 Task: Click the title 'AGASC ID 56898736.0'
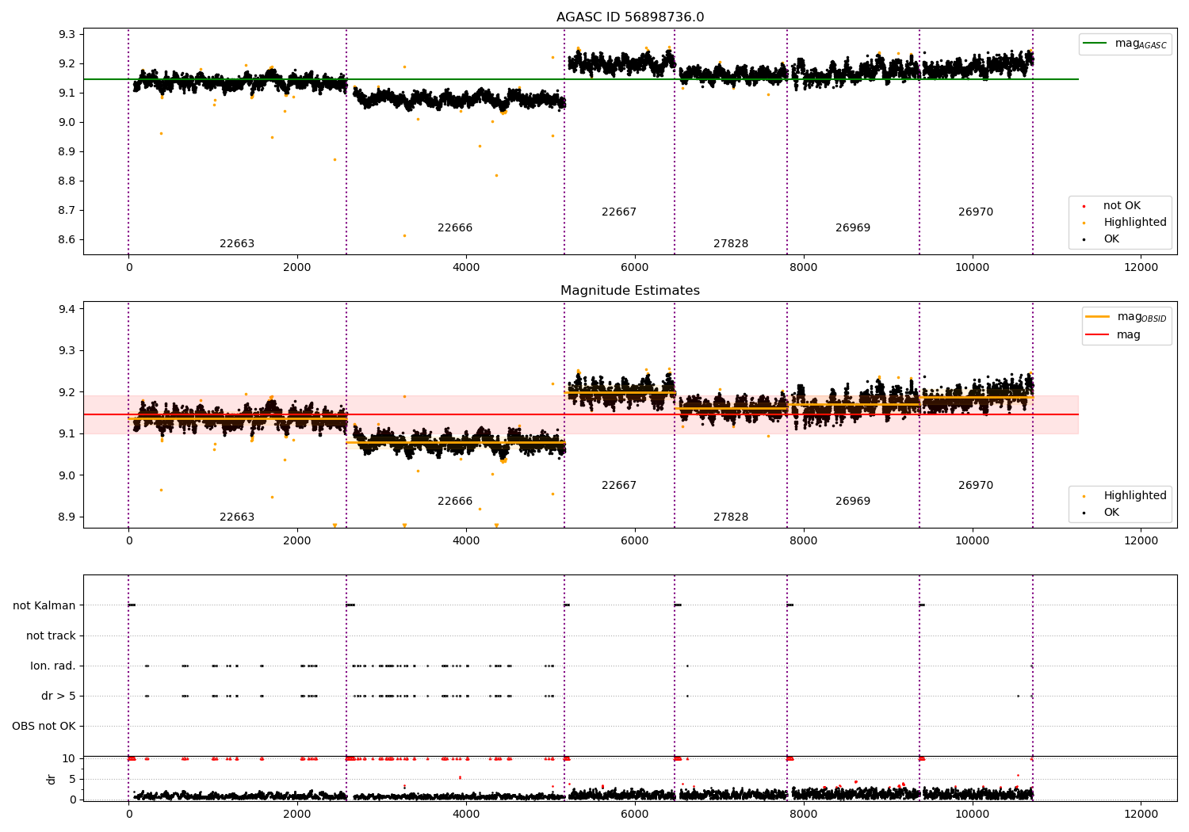[630, 17]
